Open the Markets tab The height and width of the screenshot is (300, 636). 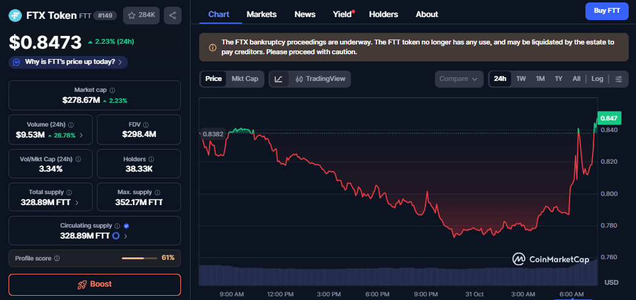(261, 14)
